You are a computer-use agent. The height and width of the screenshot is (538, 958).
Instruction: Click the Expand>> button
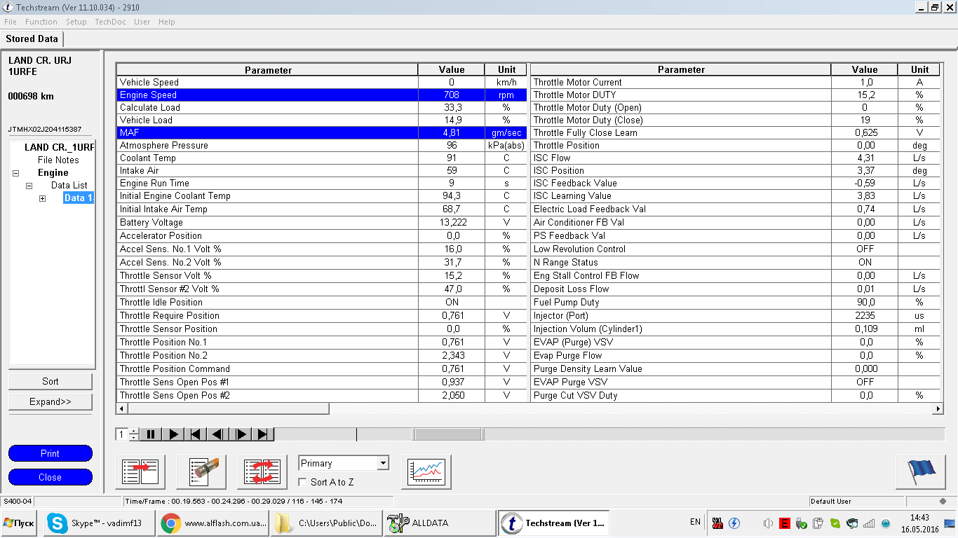pos(50,402)
